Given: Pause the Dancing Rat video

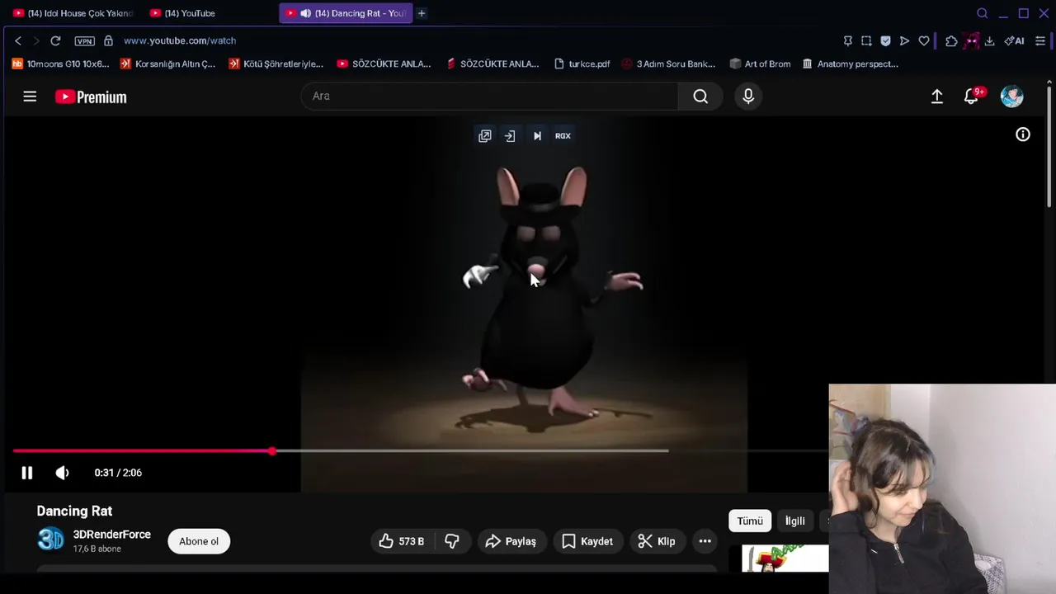Looking at the screenshot, I should pos(26,473).
